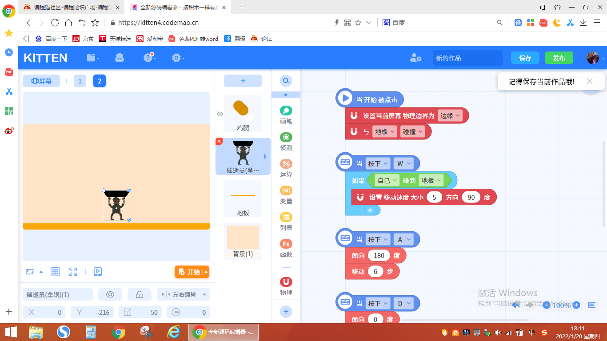
Task: Click the stage fullscreen expand icon
Action: click(73, 272)
